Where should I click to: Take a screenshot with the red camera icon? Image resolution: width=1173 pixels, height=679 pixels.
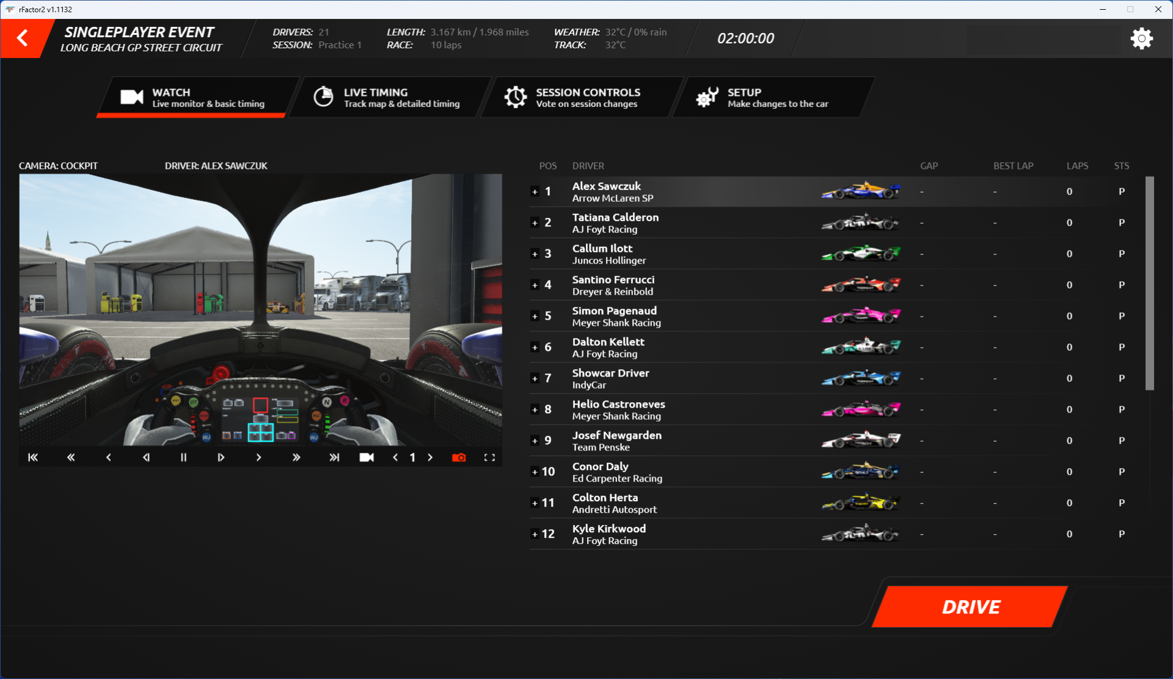tap(459, 457)
